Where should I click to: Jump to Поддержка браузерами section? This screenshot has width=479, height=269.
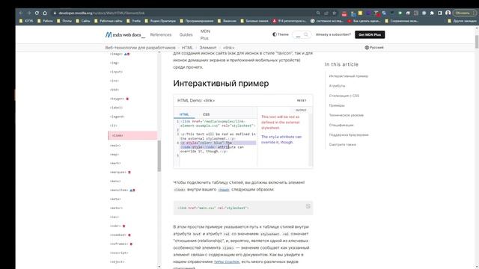click(x=349, y=134)
